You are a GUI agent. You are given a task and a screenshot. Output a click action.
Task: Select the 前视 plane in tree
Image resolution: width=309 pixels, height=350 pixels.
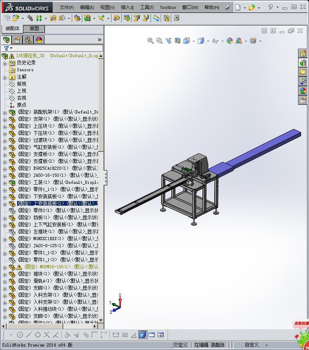click(x=21, y=84)
